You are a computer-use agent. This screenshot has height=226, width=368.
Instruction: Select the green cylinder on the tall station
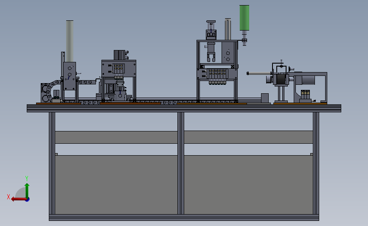point(244,18)
